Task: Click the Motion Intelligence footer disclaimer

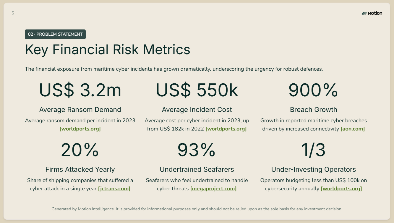Action: coord(197,209)
